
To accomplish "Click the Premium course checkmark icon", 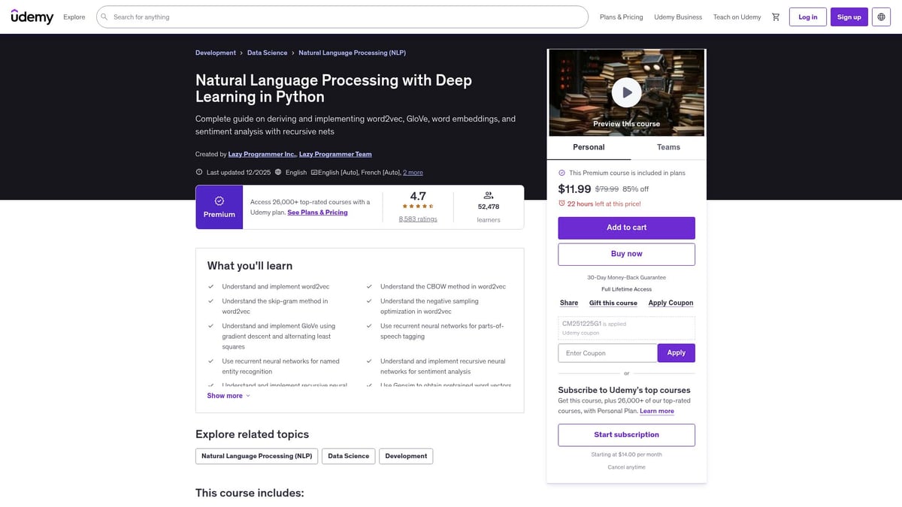I will (561, 173).
